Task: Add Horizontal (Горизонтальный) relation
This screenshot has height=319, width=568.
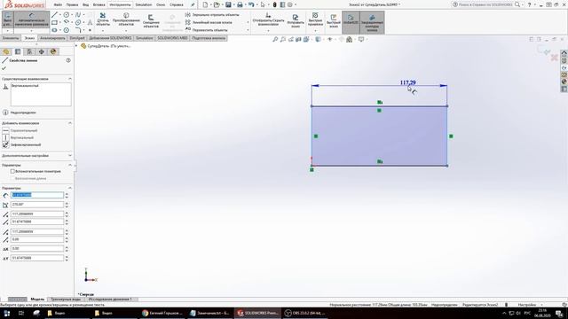Action: 20,130
